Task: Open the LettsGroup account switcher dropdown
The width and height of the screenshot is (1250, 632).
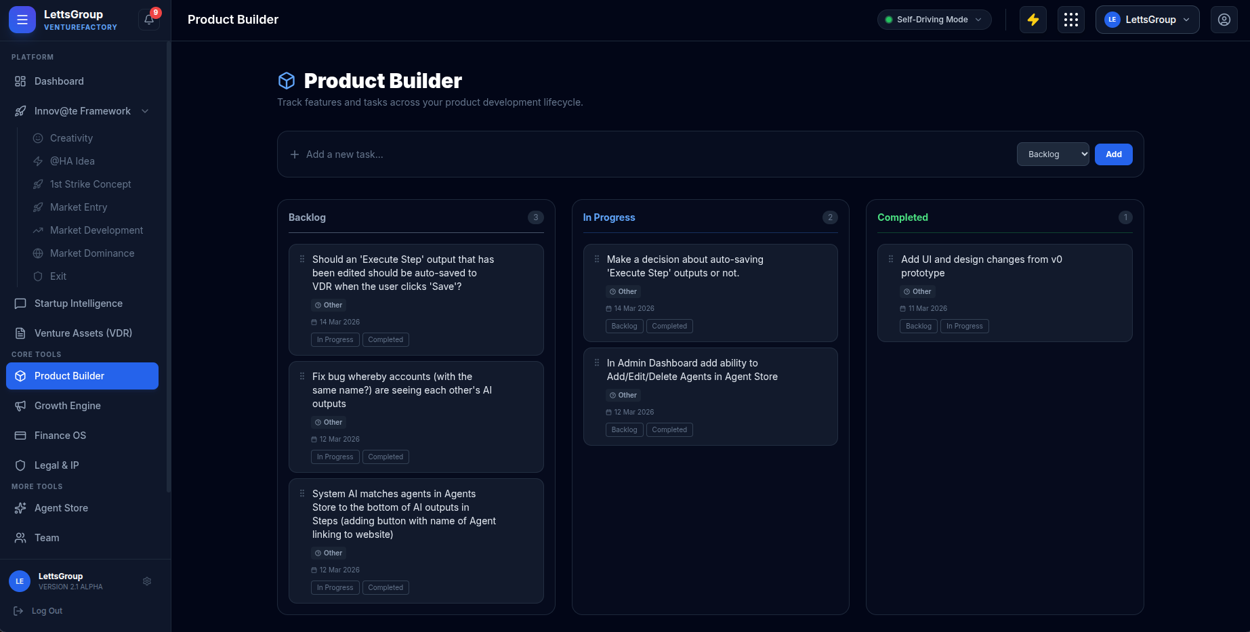Action: 1146,20
